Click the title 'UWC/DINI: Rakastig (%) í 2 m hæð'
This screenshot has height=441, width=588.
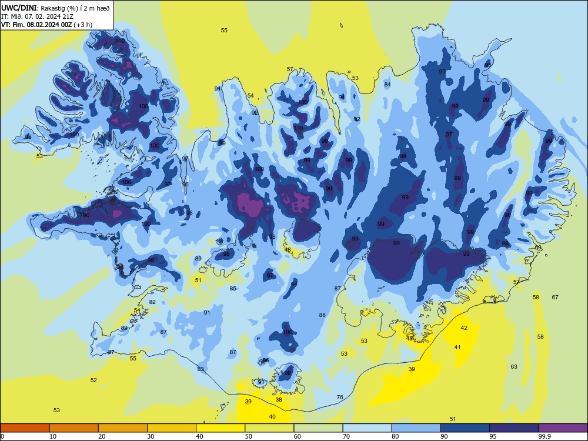[x=55, y=8]
